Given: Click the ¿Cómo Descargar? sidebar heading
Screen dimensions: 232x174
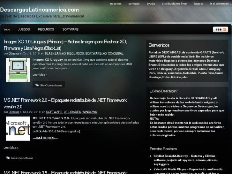Looking at the screenshot, I should tap(164, 91).
